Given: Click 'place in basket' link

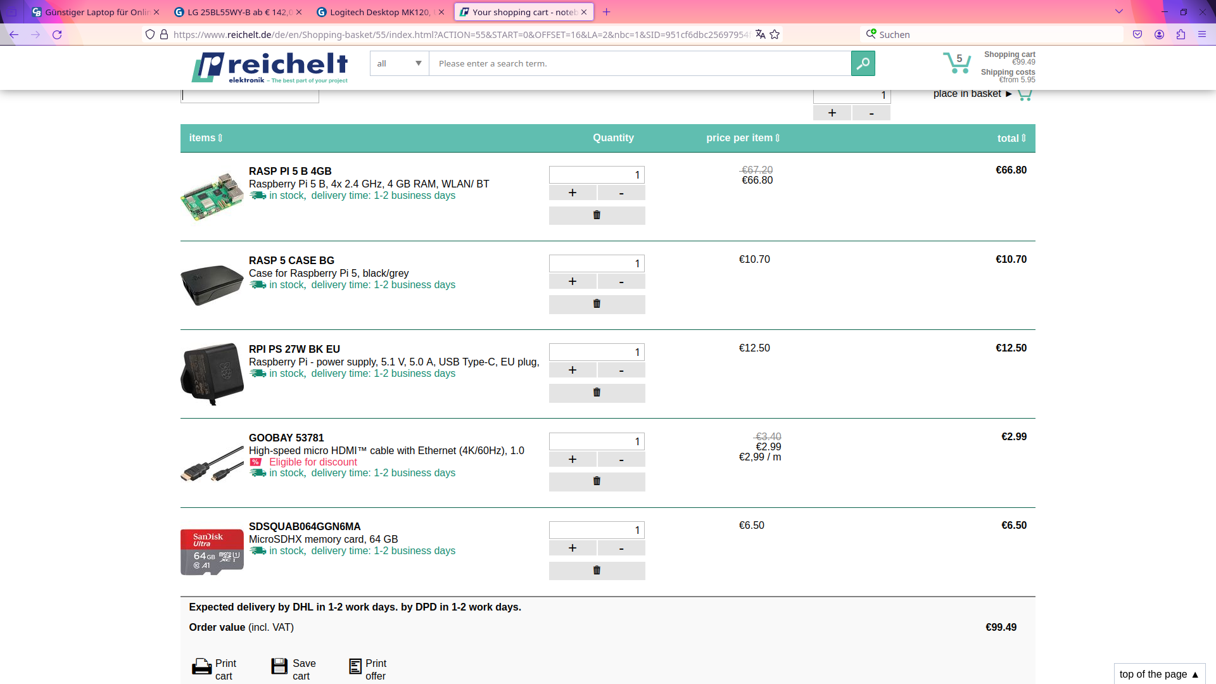Looking at the screenshot, I should click(967, 94).
